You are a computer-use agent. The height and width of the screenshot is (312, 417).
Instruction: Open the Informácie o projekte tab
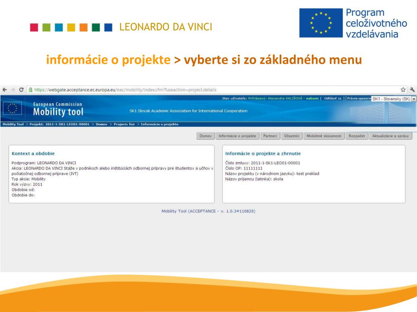pyautogui.click(x=237, y=136)
